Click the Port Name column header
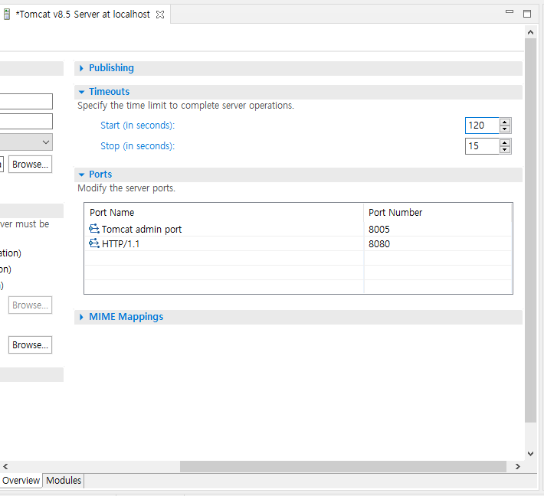This screenshot has height=496, width=544. tap(224, 213)
